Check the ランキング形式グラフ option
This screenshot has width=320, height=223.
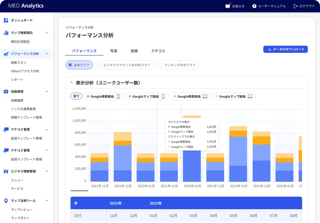161,65
